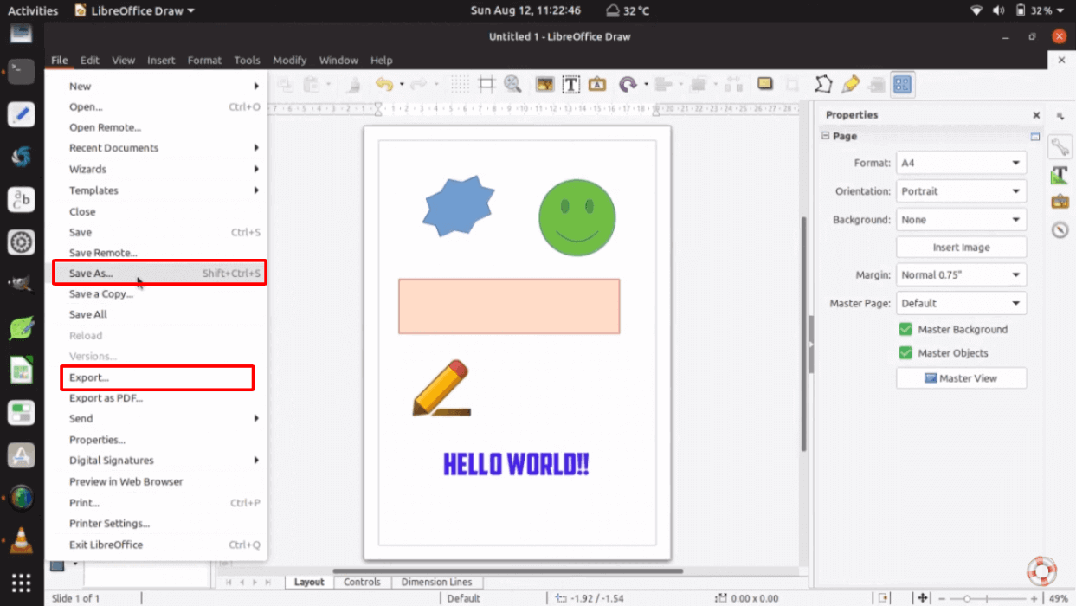Uncheck the Master Objects checkbox
The width and height of the screenshot is (1076, 606).
[x=905, y=353]
